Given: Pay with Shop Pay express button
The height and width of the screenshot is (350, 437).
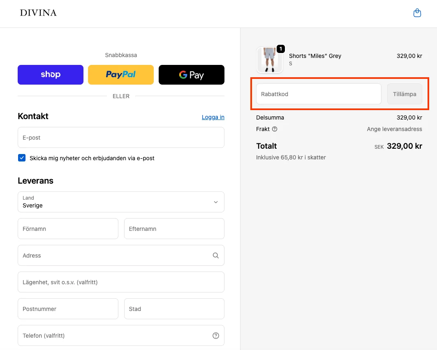Looking at the screenshot, I should point(51,75).
